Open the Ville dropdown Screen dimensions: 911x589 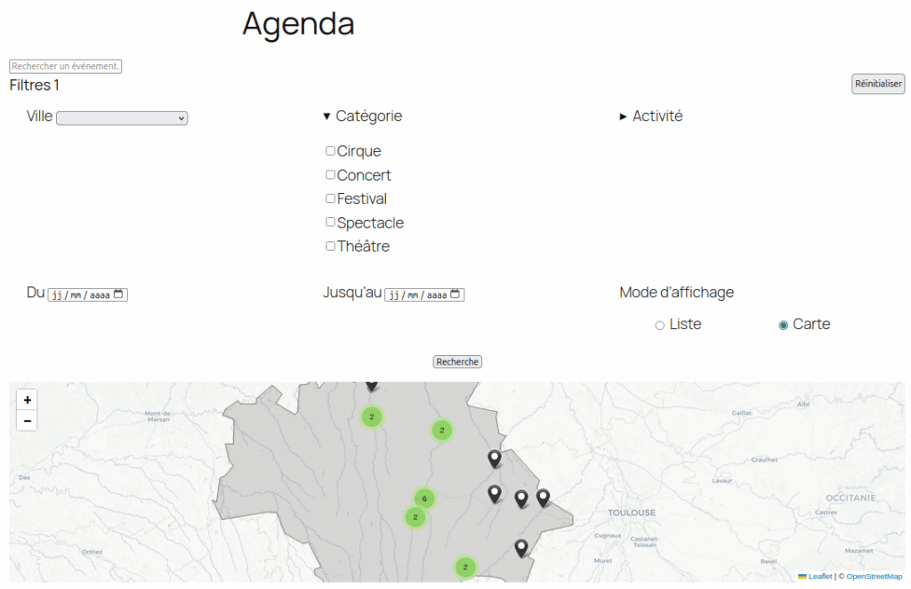(122, 118)
